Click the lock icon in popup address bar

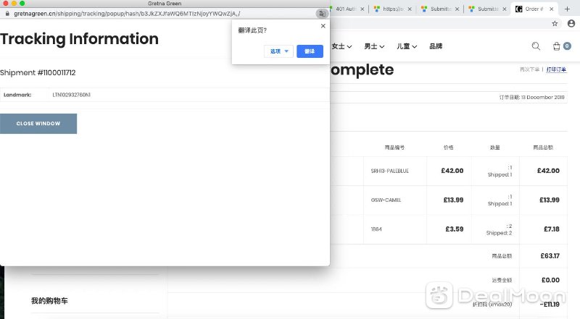[x=7, y=14]
